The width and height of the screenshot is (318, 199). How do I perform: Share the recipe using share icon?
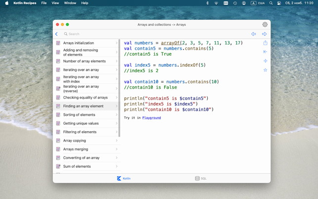point(265,43)
